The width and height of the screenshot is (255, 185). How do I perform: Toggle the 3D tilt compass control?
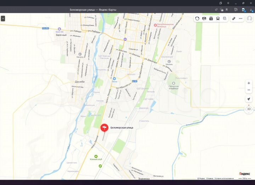coord(249,109)
